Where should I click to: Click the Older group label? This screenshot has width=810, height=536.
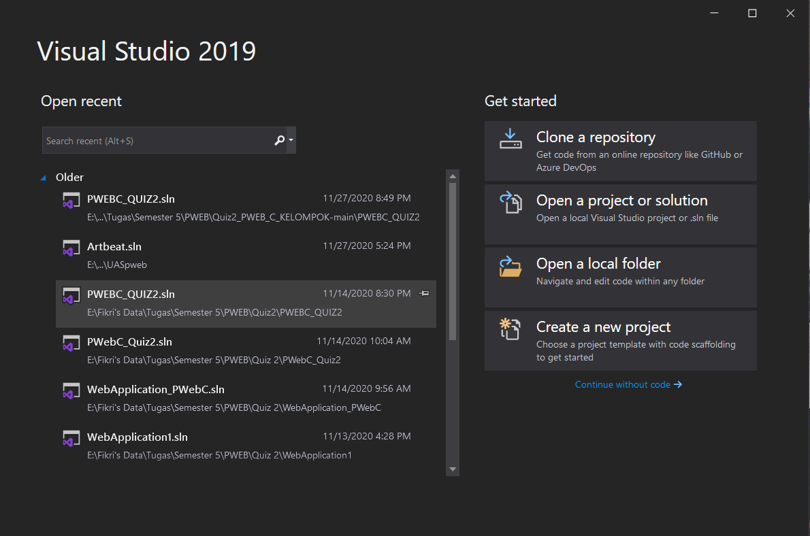pos(69,177)
